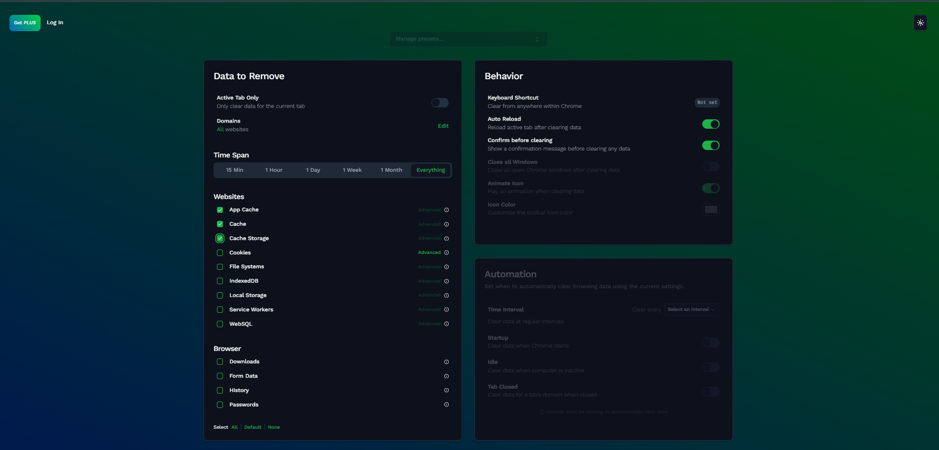The image size is (939, 450).
Task: Disable the Auto Reload toggle
Action: click(x=711, y=124)
